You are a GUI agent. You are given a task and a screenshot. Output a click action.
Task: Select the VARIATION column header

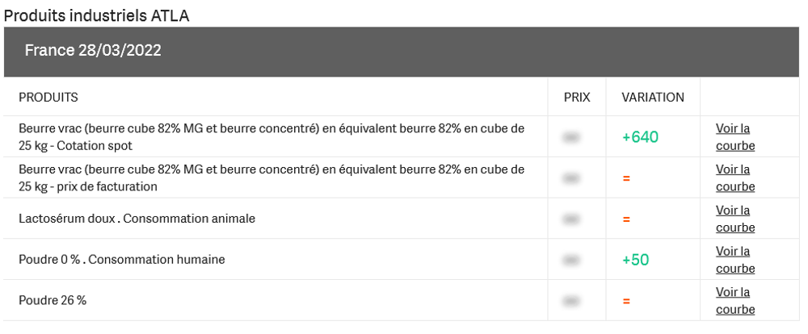(653, 98)
